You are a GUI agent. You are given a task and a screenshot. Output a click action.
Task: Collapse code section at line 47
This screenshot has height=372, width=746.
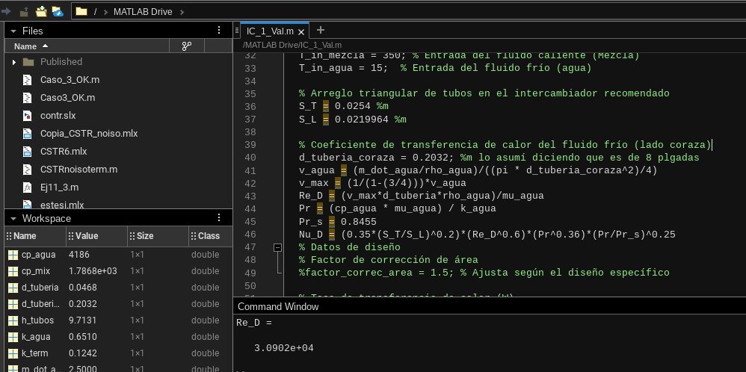[277, 247]
